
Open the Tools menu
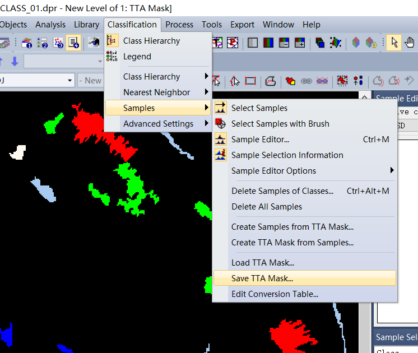click(212, 25)
